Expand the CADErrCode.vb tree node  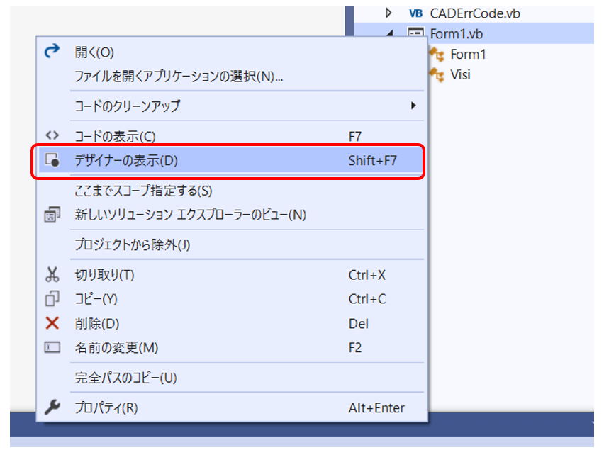coord(388,13)
